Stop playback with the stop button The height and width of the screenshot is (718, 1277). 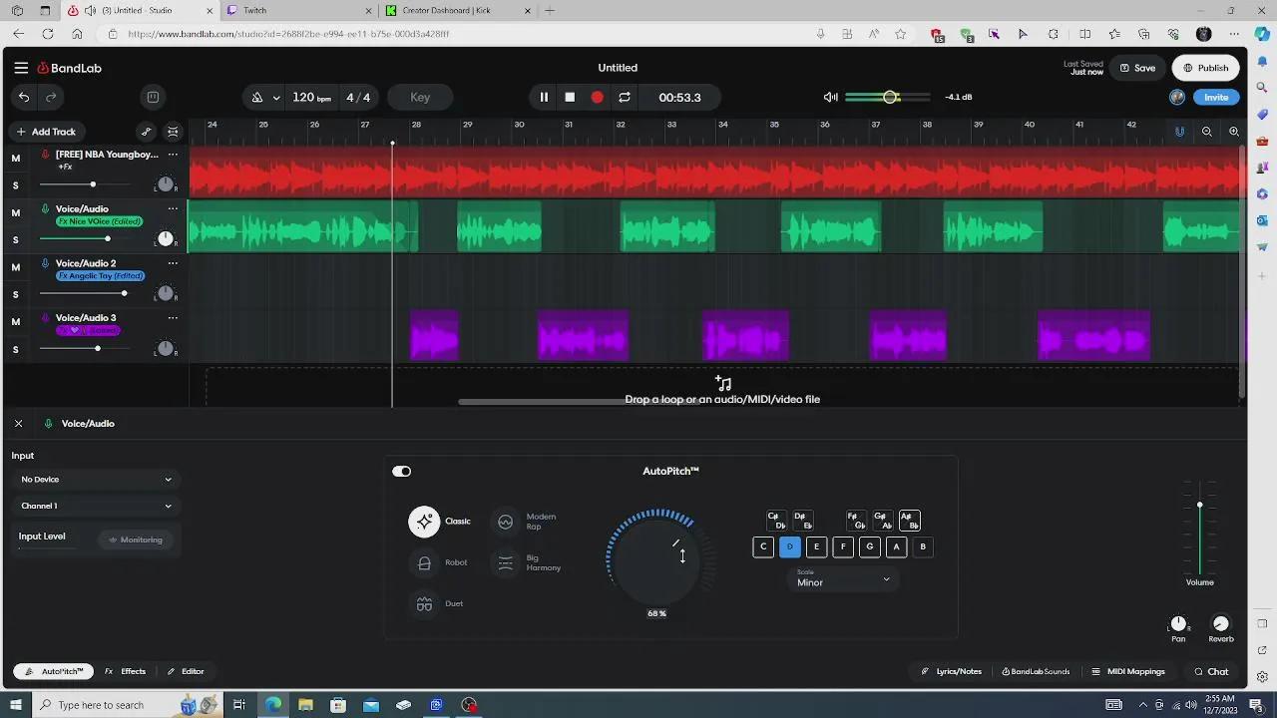[x=570, y=97]
